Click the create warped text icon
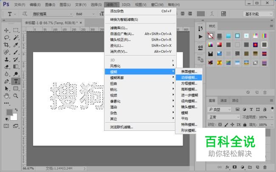This screenshot has width=276, height=172. point(212,14)
